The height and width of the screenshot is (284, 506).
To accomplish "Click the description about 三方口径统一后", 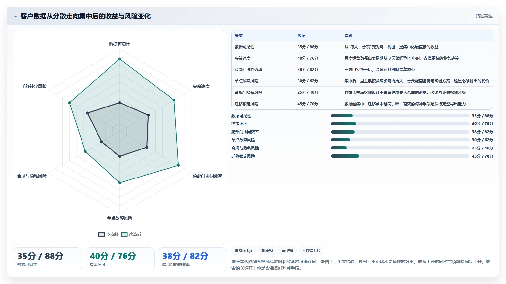I will (x=379, y=70).
